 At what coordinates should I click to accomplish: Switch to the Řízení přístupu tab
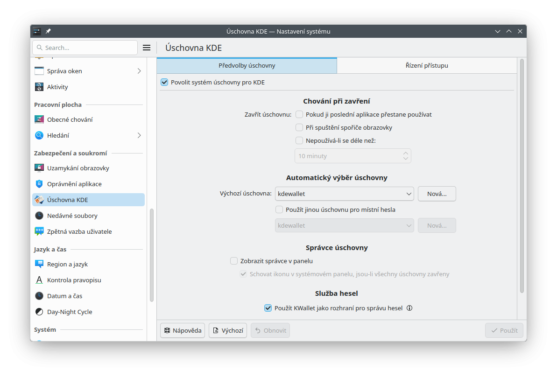pyautogui.click(x=427, y=65)
